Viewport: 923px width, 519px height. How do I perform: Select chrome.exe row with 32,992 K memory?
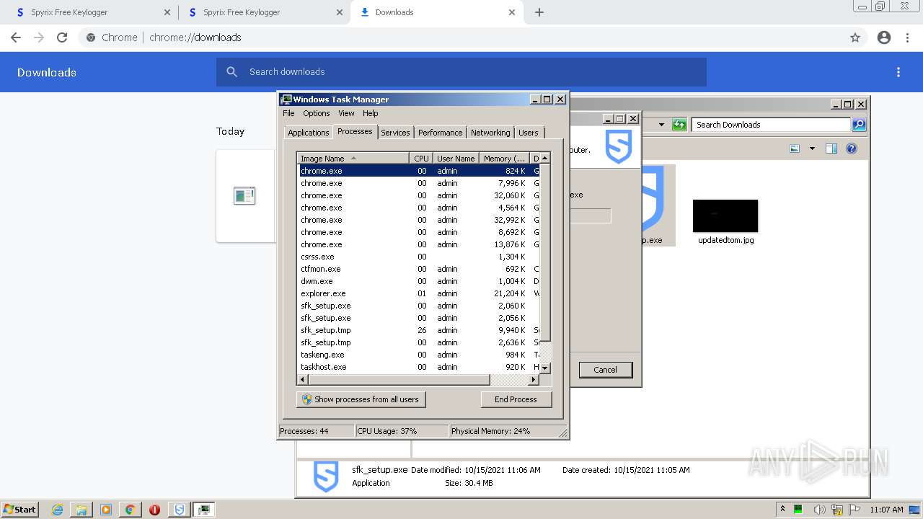(x=419, y=220)
